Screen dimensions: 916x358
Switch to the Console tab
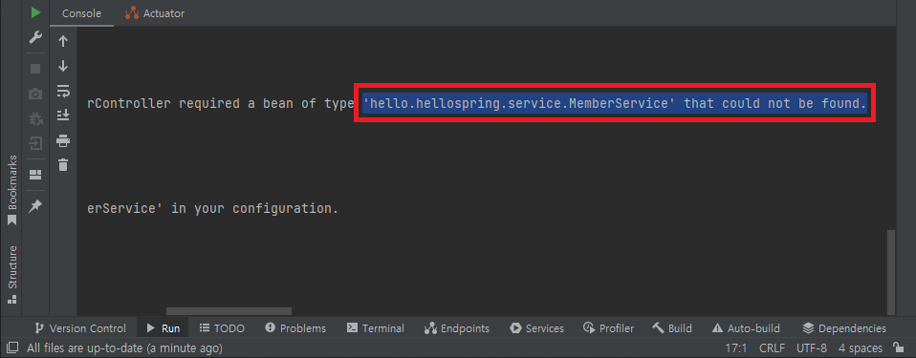82,13
